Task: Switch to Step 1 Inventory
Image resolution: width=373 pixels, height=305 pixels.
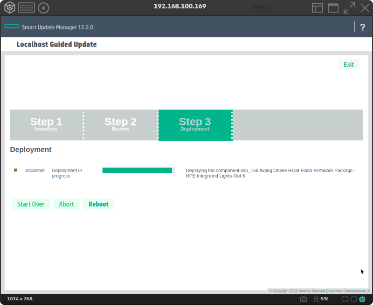Action: (x=46, y=125)
